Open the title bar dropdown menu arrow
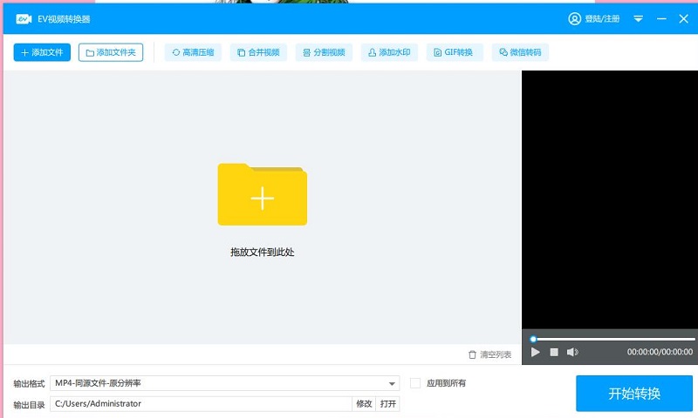 pos(639,18)
